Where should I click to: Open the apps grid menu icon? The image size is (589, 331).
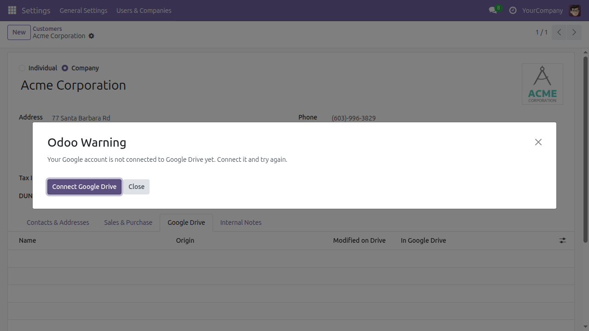click(12, 10)
